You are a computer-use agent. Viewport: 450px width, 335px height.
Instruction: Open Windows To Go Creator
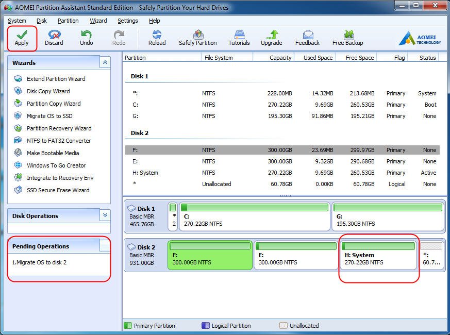(x=56, y=165)
